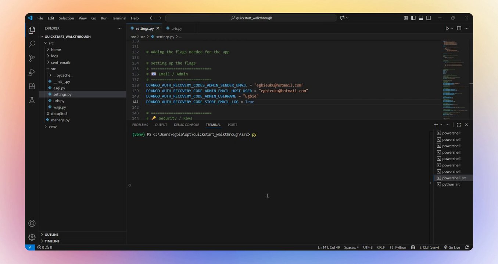The image size is (498, 264).
Task: Click the quickstart_walkthrough command center search box
Action: point(251,18)
